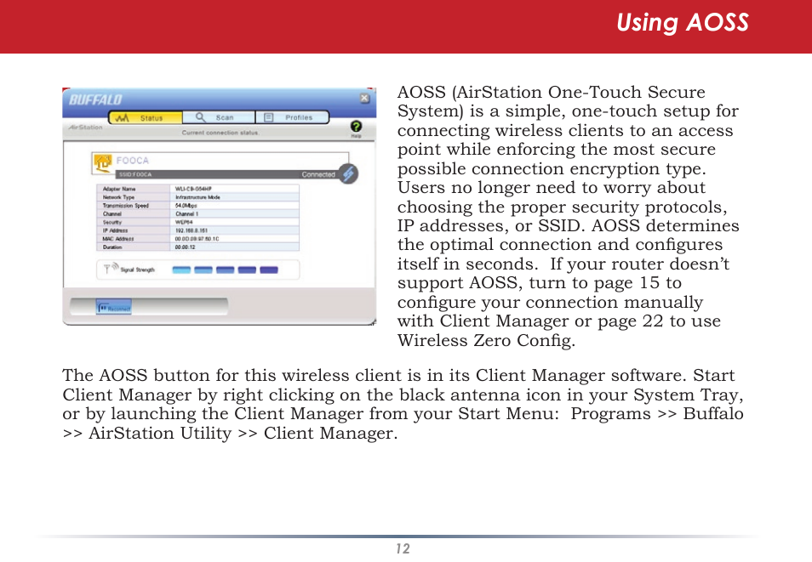
Task: Click the 'MAC Address' row label
Action: pos(118,239)
